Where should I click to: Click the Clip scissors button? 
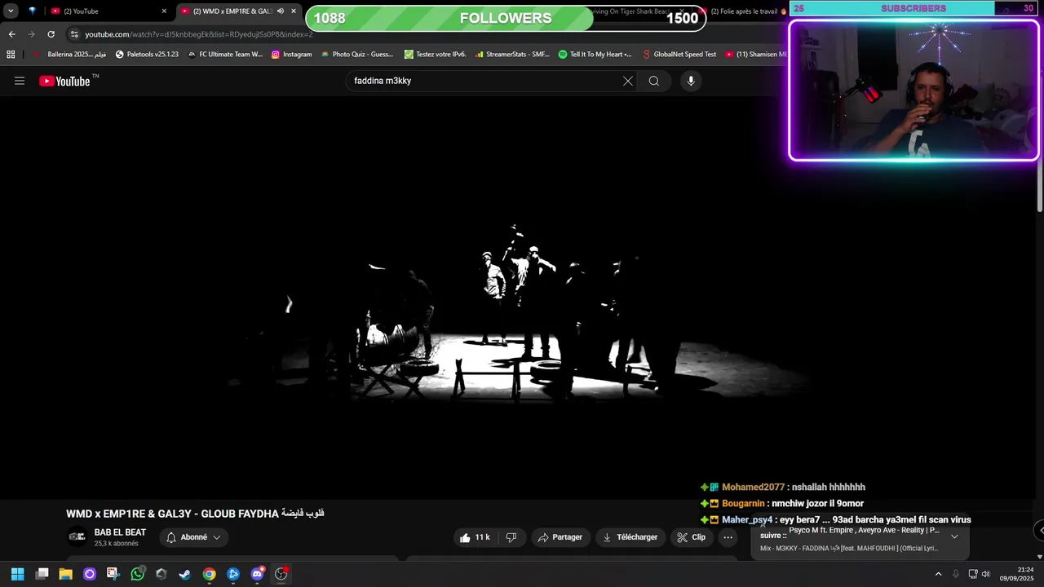point(692,537)
